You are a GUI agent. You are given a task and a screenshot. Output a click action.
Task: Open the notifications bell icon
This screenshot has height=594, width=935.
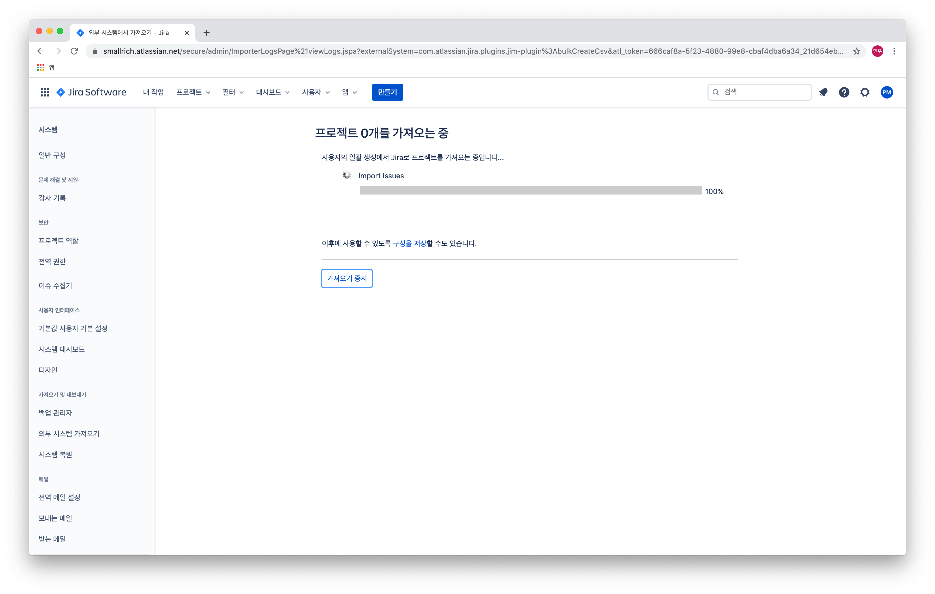click(x=823, y=92)
